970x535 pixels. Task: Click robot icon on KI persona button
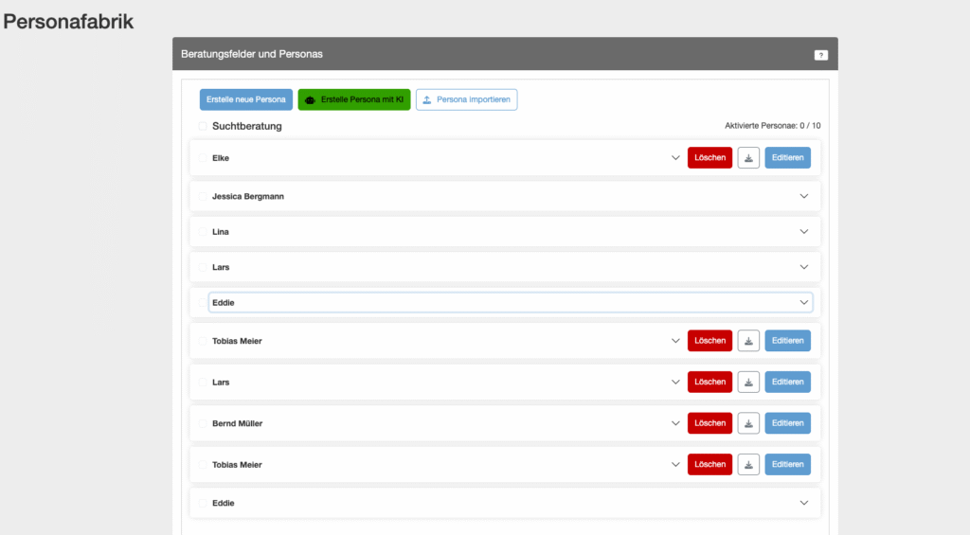[310, 99]
